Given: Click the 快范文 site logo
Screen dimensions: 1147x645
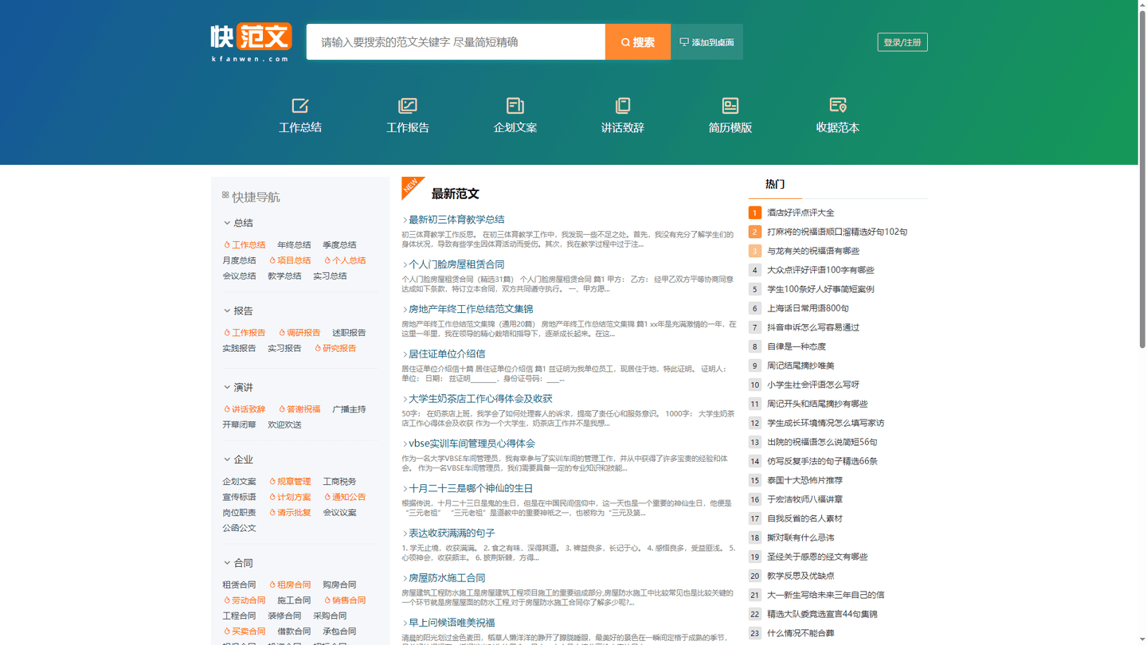Looking at the screenshot, I should coord(251,42).
